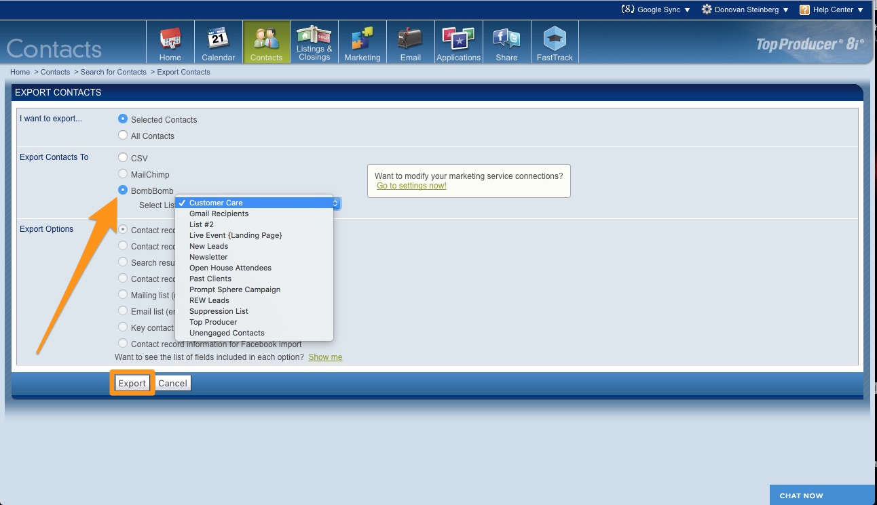
Task: Choose Gmail Recipients list option
Action: point(255,214)
